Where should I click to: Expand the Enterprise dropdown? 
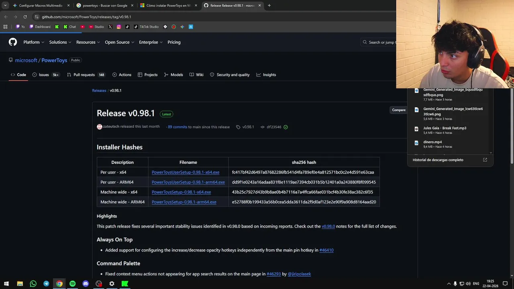coord(151,42)
